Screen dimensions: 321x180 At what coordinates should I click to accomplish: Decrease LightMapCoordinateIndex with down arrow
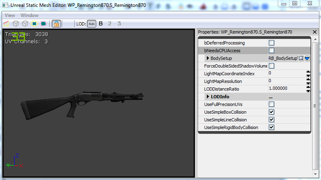pyautogui.click(x=308, y=76)
